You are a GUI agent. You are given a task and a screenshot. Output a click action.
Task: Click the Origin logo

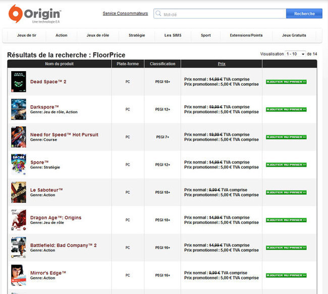pyautogui.click(x=35, y=14)
